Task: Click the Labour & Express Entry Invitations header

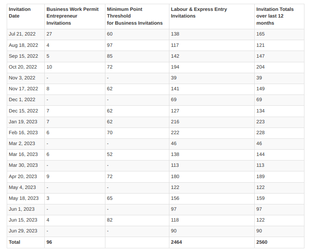Action: tap(199, 13)
